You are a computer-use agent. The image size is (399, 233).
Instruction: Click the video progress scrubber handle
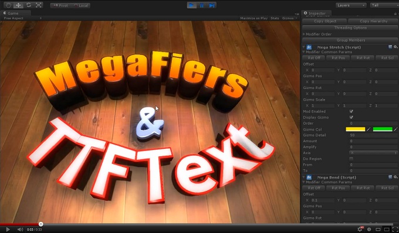point(40,224)
